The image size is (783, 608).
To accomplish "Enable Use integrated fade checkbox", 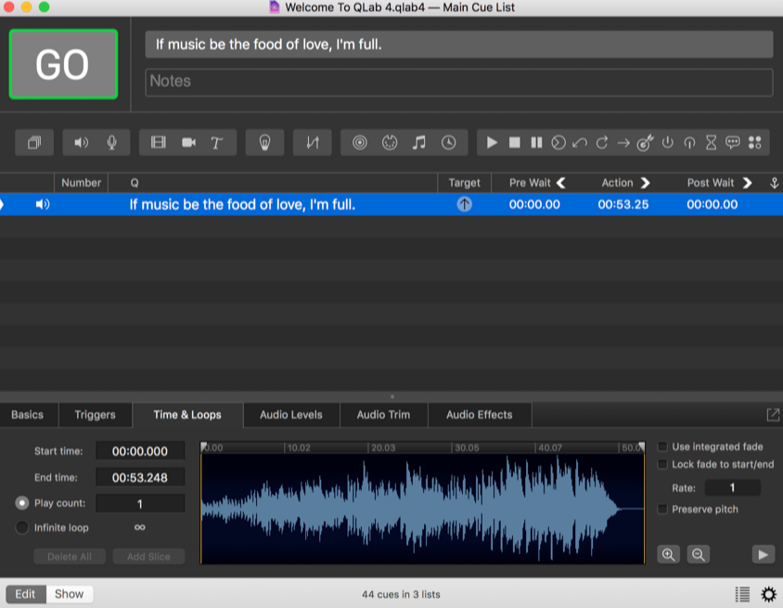I will point(662,446).
